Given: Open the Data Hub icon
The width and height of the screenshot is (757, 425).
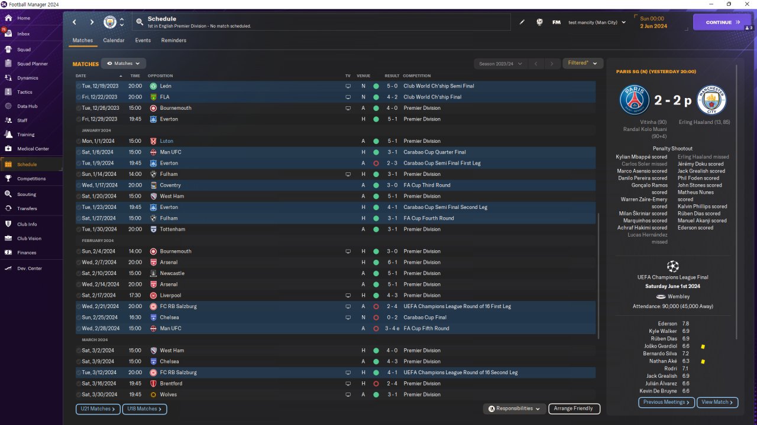Looking at the screenshot, I should pyautogui.click(x=8, y=106).
